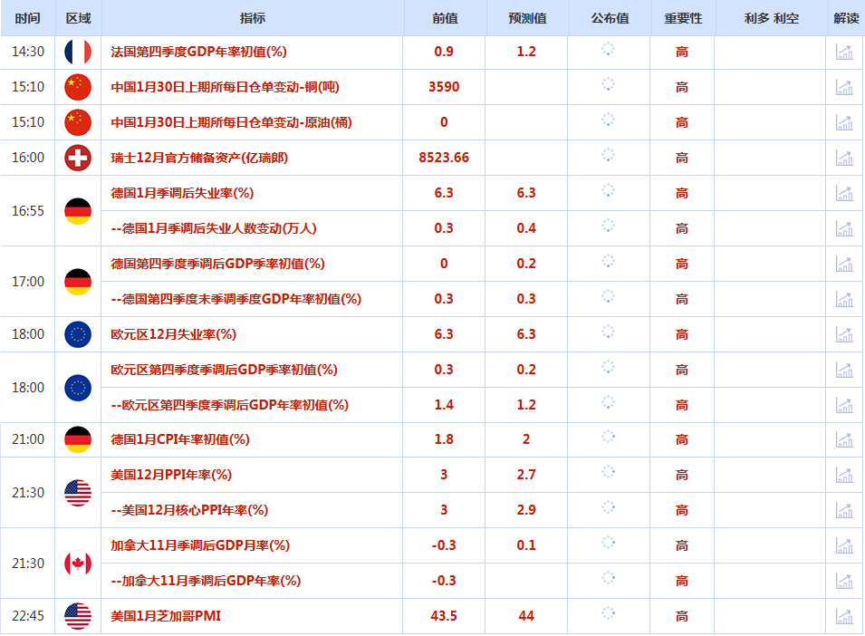Click the 前值 8523.66 cell value
Screen dimensions: 865x636
pos(443,157)
